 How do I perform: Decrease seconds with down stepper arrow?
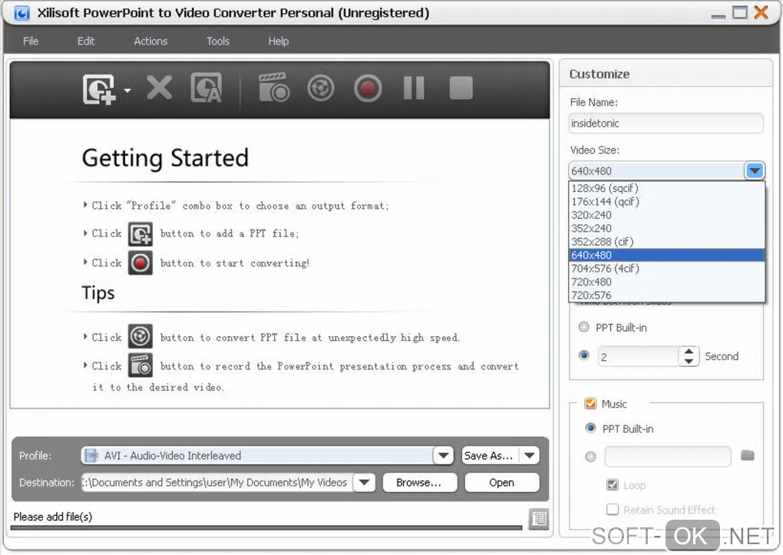pyautogui.click(x=689, y=362)
